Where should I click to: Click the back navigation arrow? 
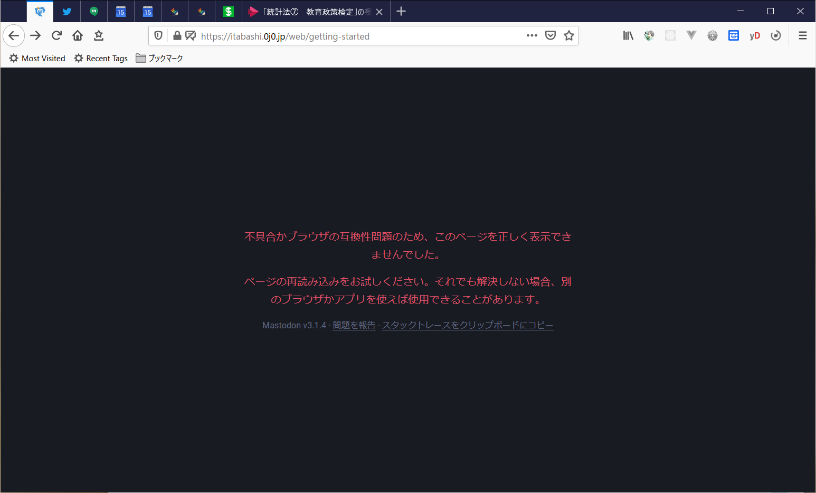pyautogui.click(x=14, y=35)
